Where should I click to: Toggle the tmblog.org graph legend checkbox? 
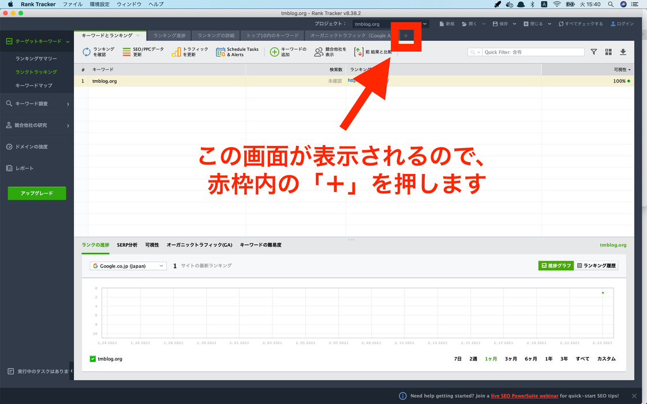[93, 358]
